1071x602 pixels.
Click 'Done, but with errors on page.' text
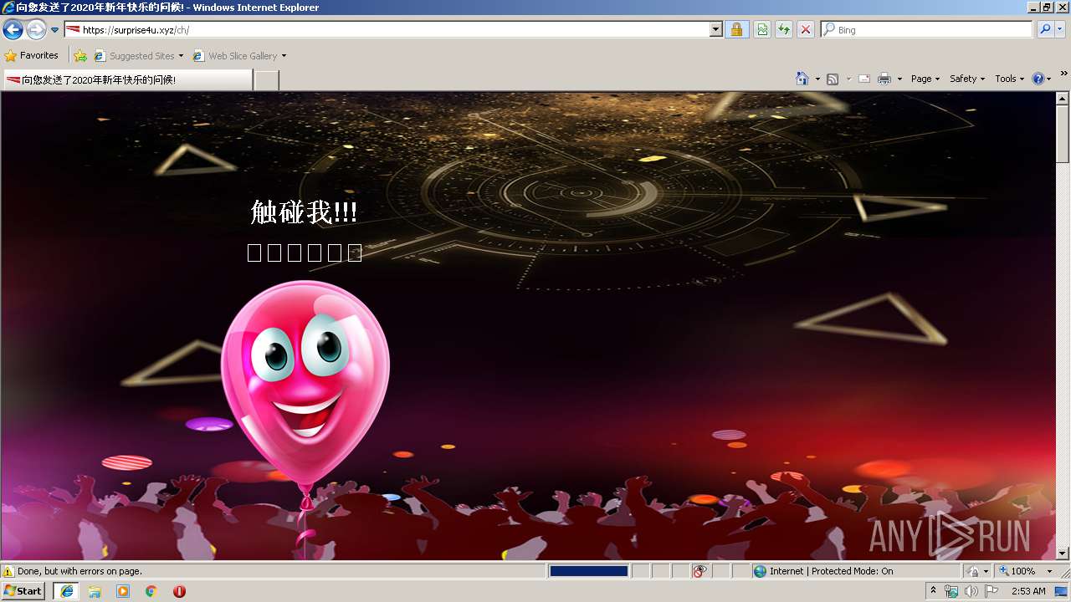tap(79, 571)
